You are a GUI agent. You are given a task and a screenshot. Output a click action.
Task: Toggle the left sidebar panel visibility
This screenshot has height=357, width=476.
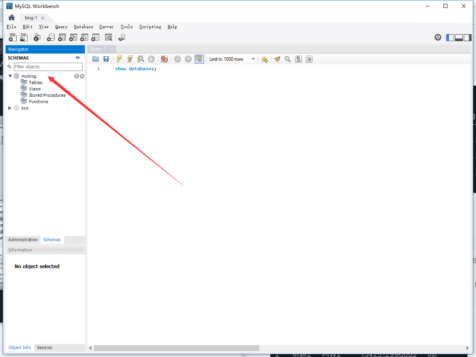[x=450, y=38]
